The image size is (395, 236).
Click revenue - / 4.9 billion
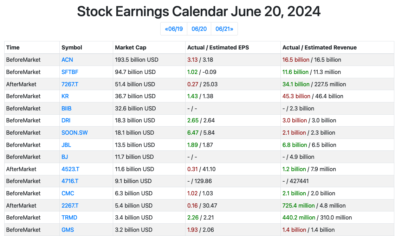[298, 157]
